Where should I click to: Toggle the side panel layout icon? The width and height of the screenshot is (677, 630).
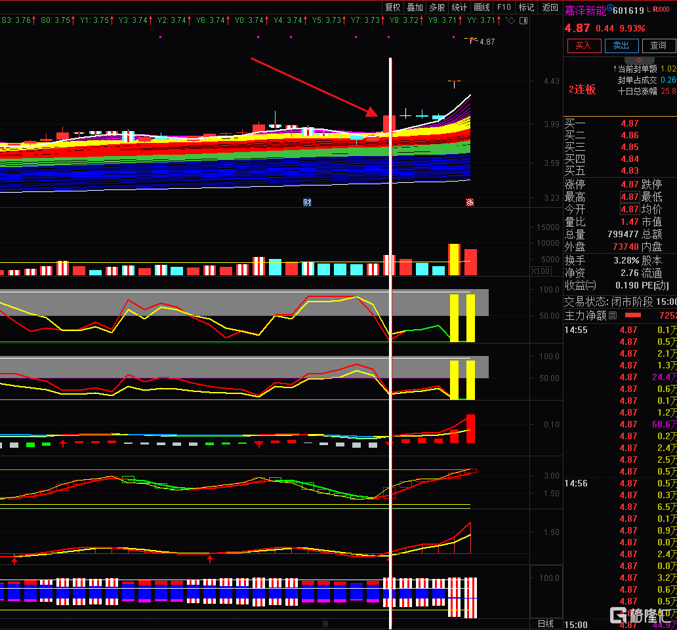523,20
